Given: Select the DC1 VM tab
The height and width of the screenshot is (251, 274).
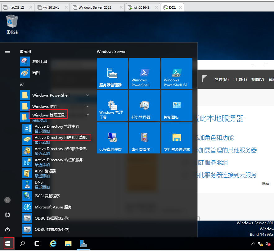Looking at the screenshot, I should [172, 7].
